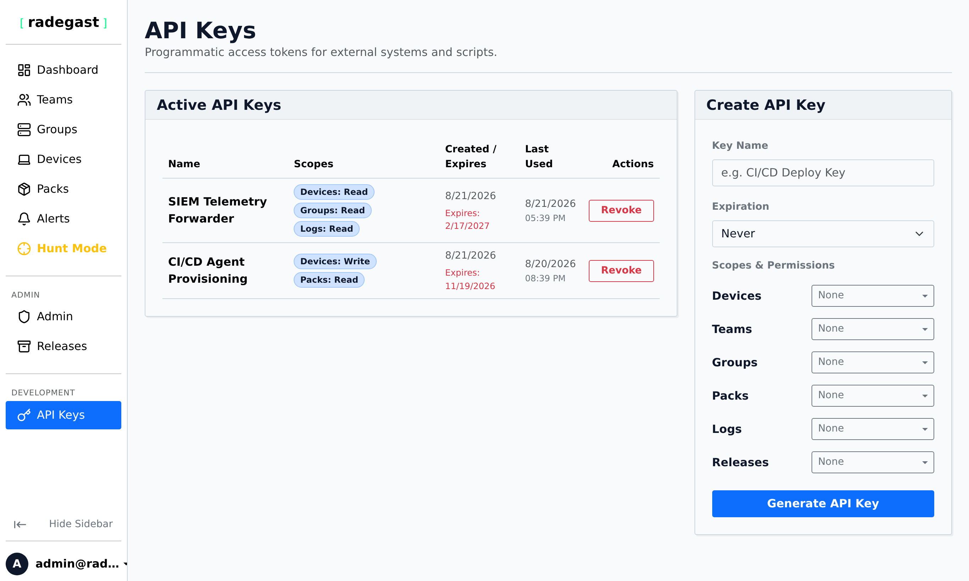Open the Packs scope dropdown
The image size is (969, 581).
pos(873,395)
